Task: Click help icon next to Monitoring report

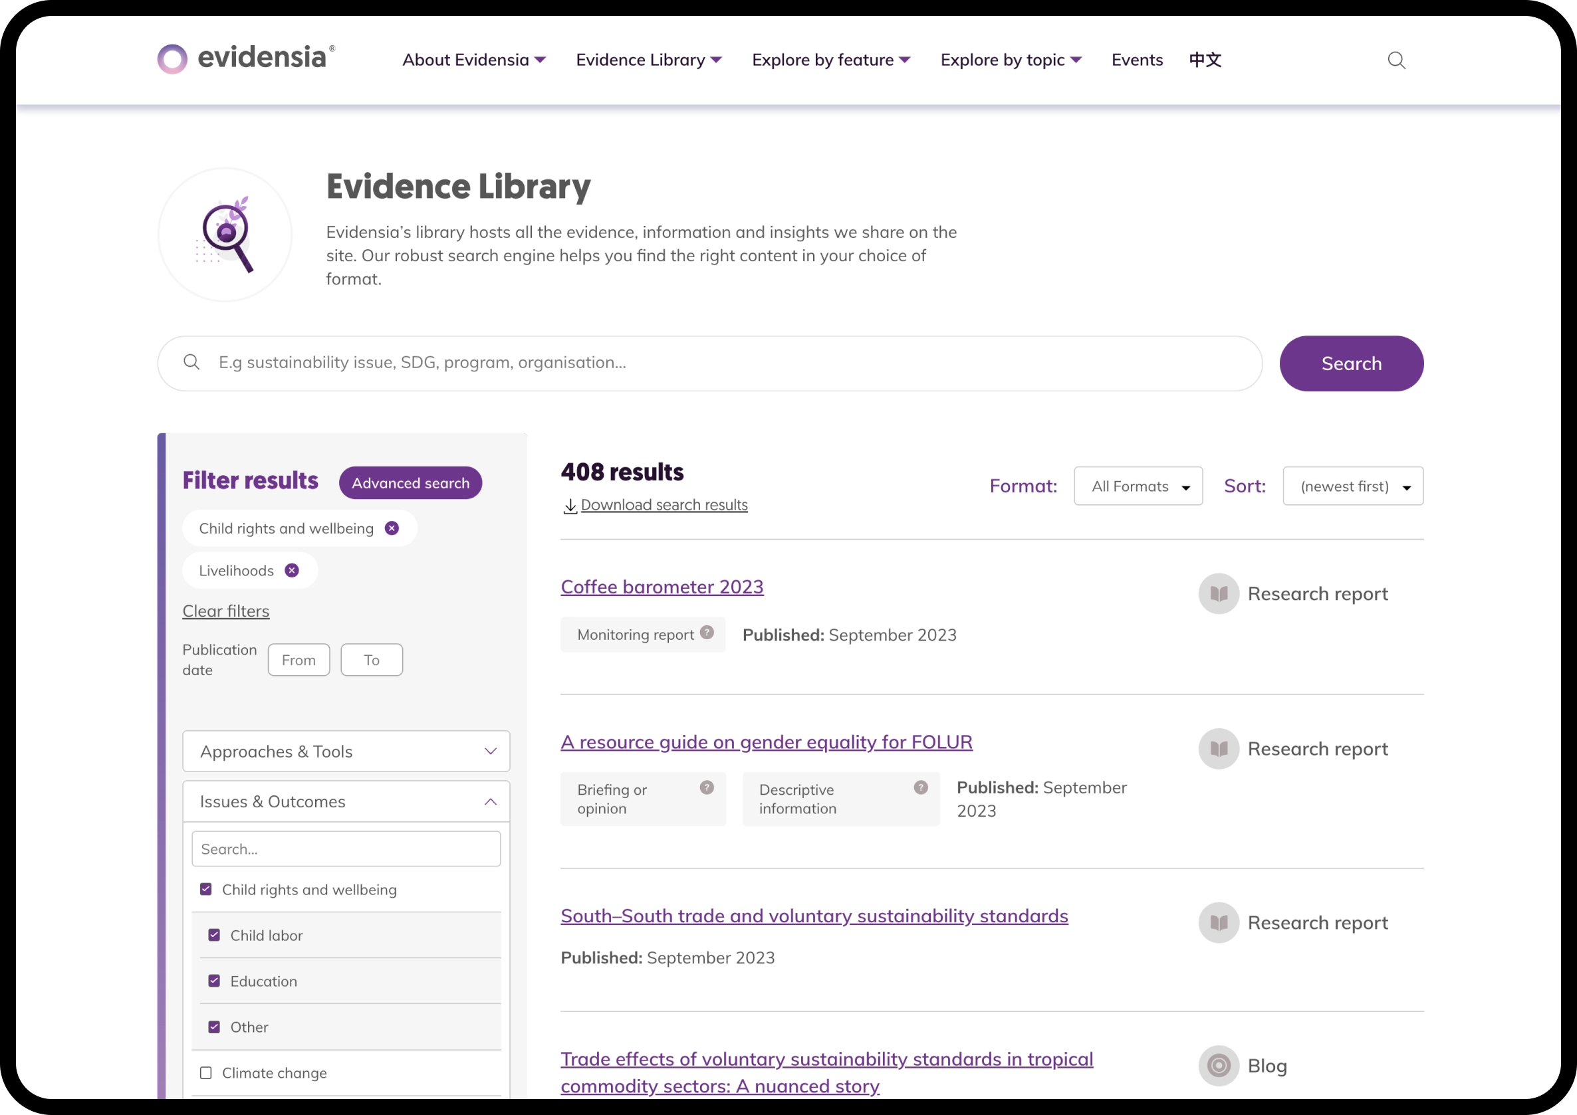Action: click(707, 633)
